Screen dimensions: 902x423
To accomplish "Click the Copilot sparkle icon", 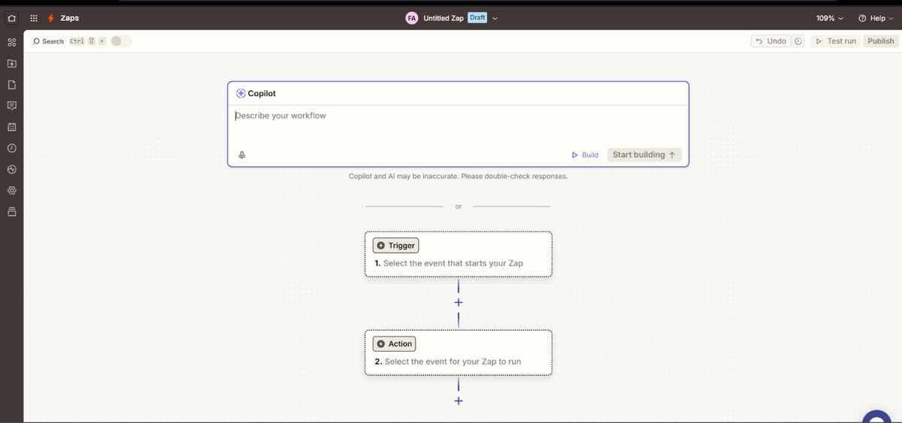I will click(x=241, y=93).
